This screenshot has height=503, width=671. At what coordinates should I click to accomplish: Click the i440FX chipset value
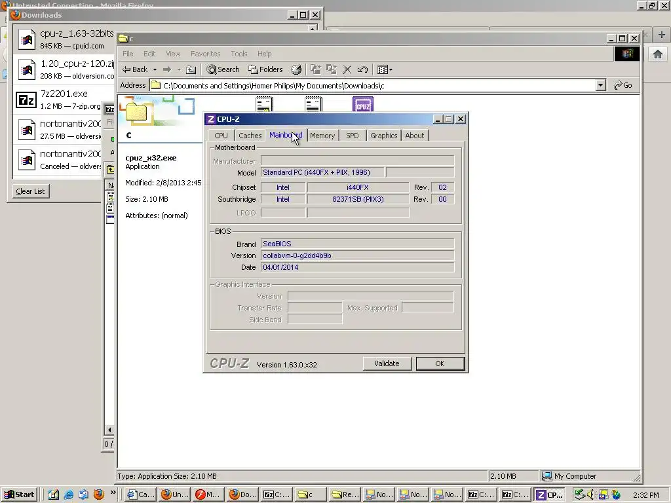coord(358,187)
